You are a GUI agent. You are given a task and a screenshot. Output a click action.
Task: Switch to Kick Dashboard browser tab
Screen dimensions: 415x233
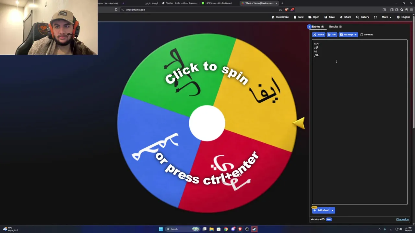[x=218, y=3]
